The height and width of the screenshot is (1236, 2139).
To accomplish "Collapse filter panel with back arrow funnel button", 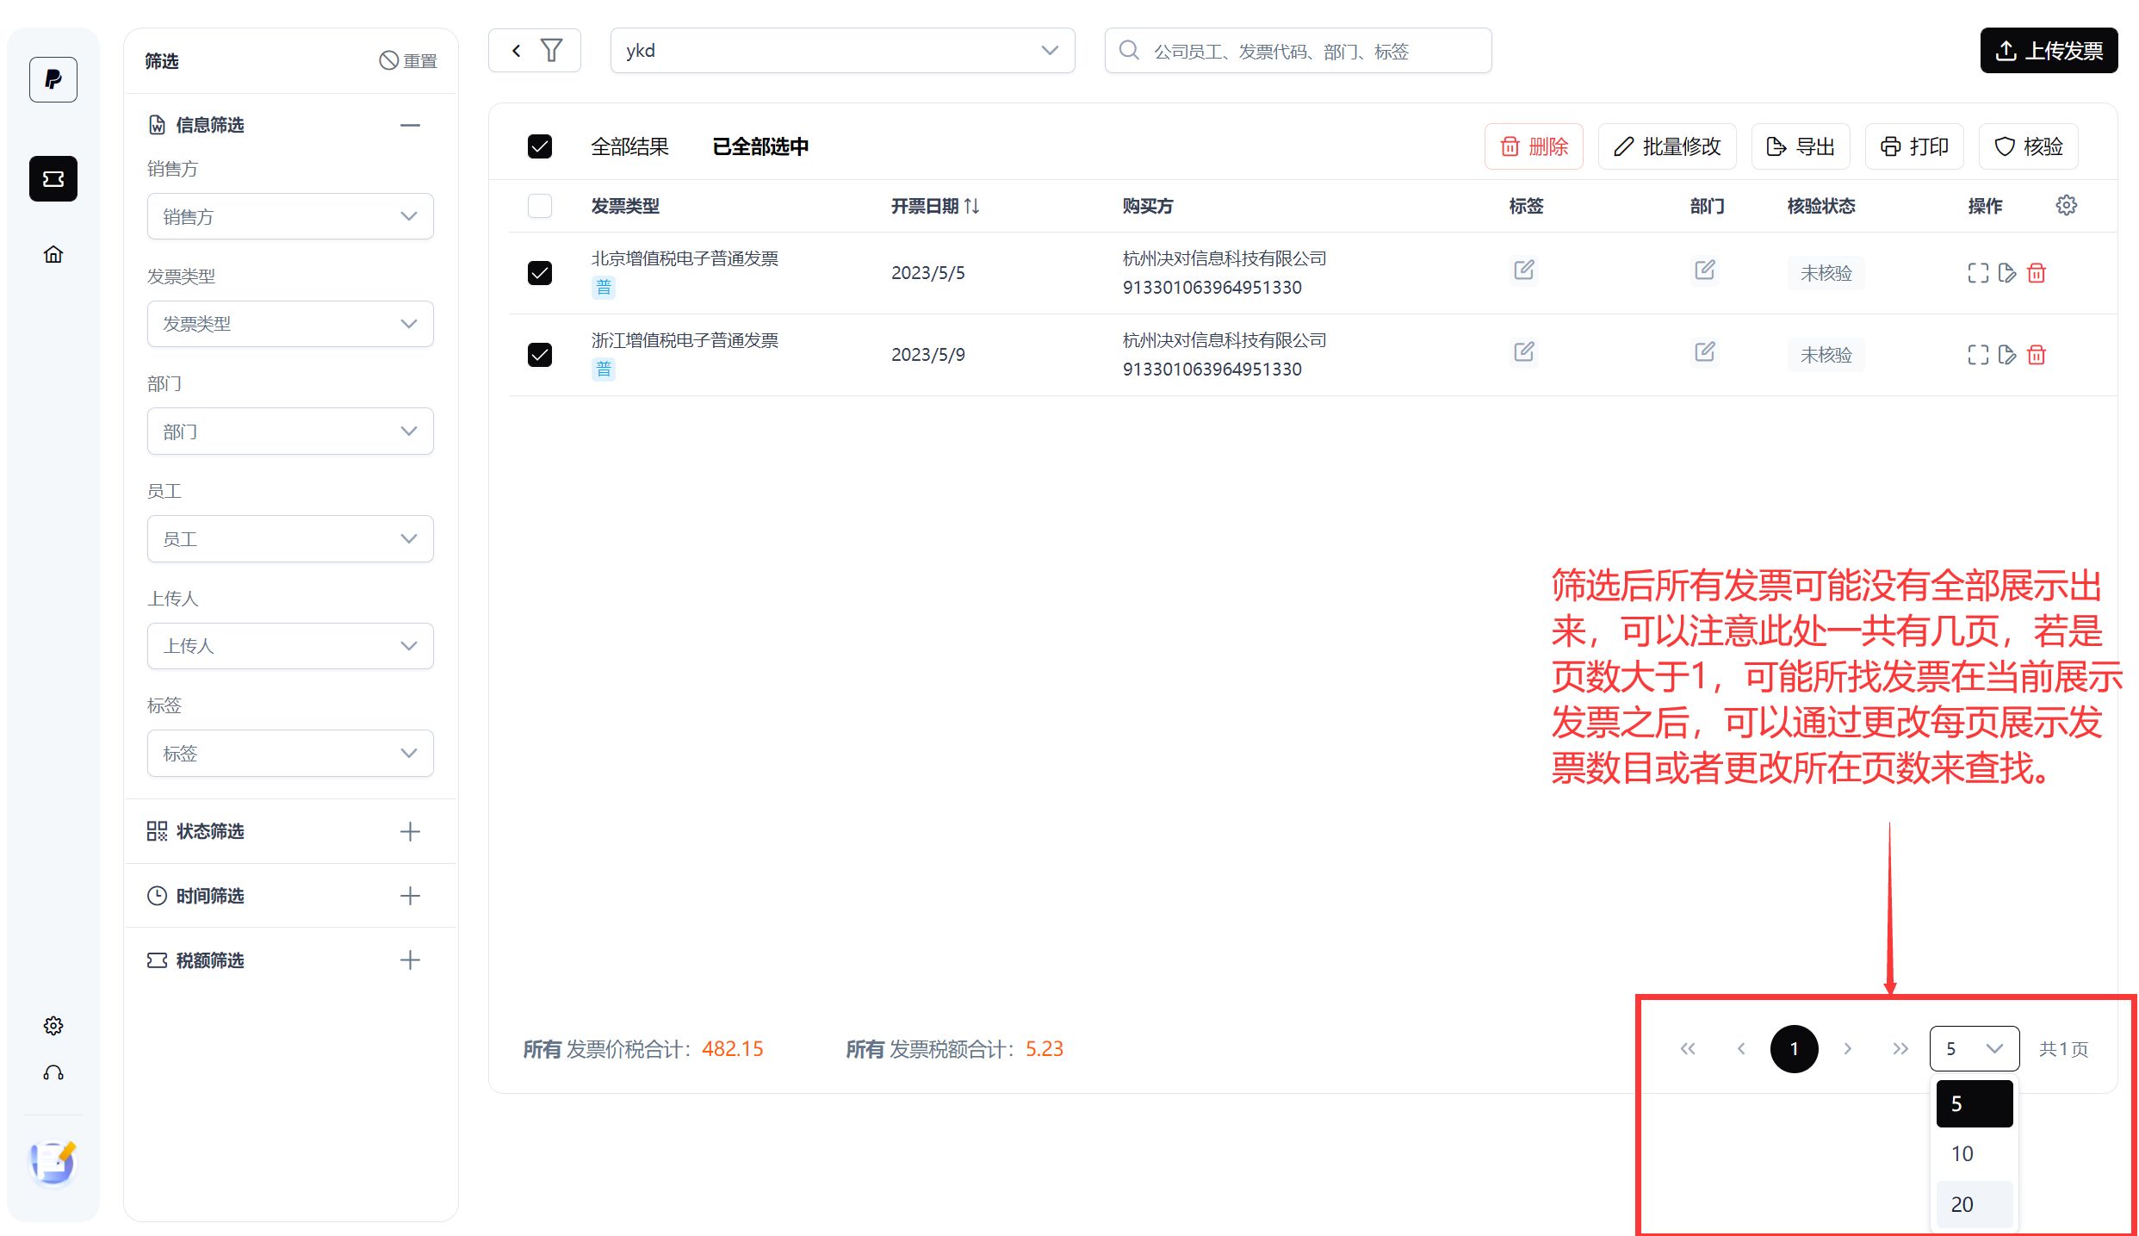I will pos(535,50).
